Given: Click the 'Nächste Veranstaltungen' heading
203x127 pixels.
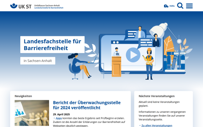Looking at the screenshot, I should coord(157,96).
